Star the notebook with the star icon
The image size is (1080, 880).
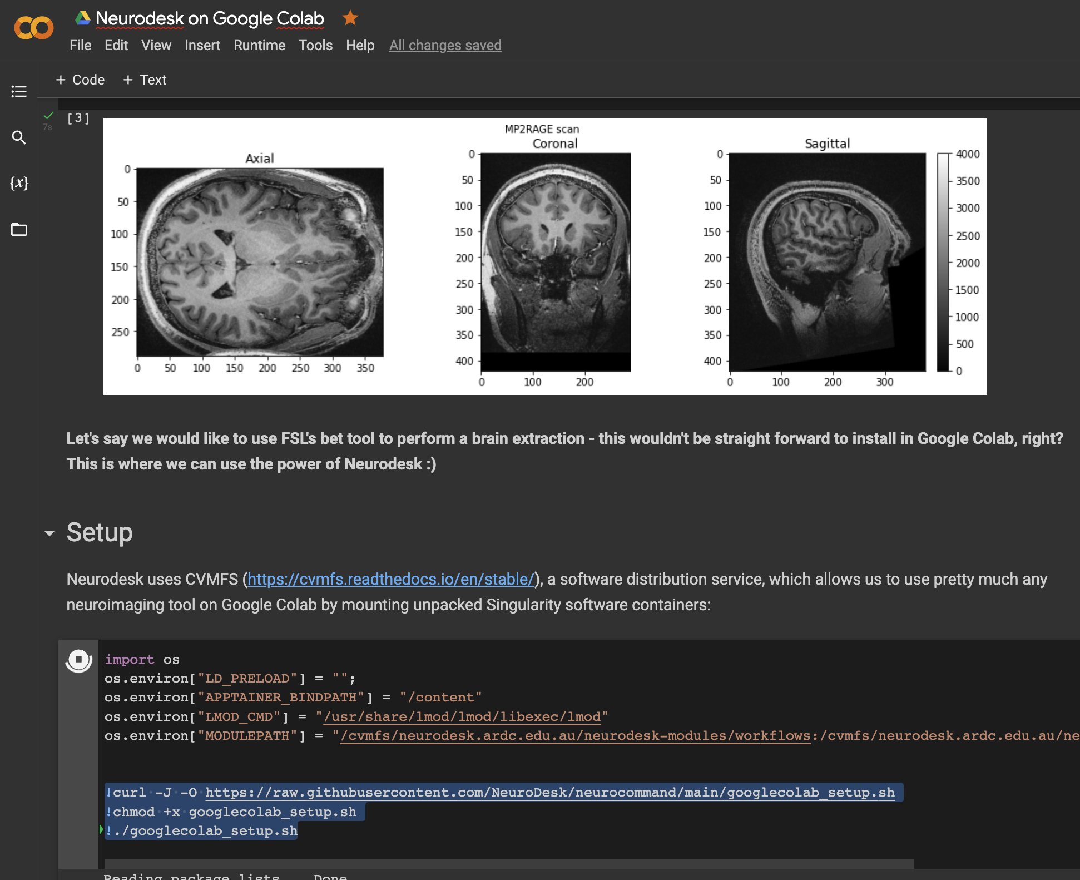tap(350, 18)
